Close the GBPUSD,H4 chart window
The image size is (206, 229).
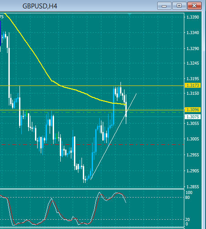194,6
